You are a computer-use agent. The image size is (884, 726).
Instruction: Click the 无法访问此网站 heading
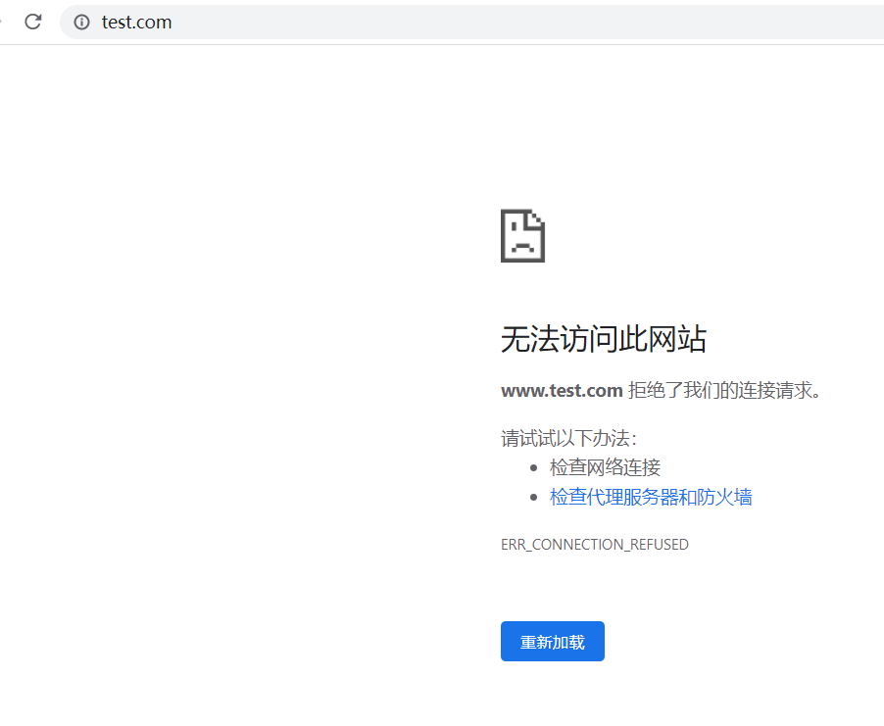[604, 339]
